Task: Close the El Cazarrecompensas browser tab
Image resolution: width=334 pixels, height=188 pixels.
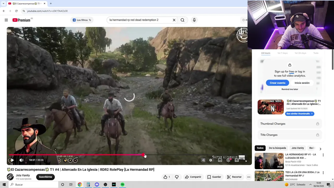Action: pyautogui.click(x=45, y=3)
